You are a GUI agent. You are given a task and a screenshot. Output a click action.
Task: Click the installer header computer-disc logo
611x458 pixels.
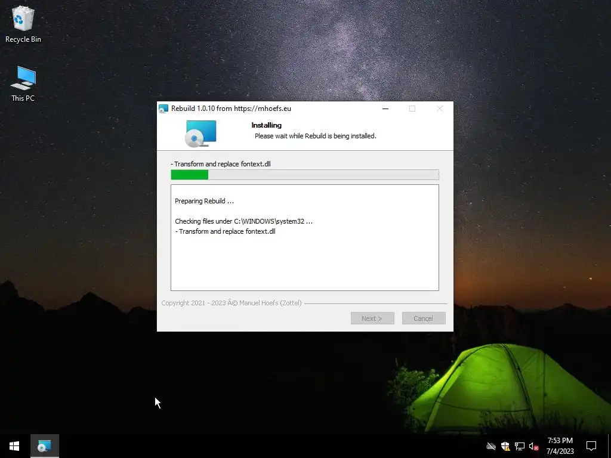click(200, 133)
